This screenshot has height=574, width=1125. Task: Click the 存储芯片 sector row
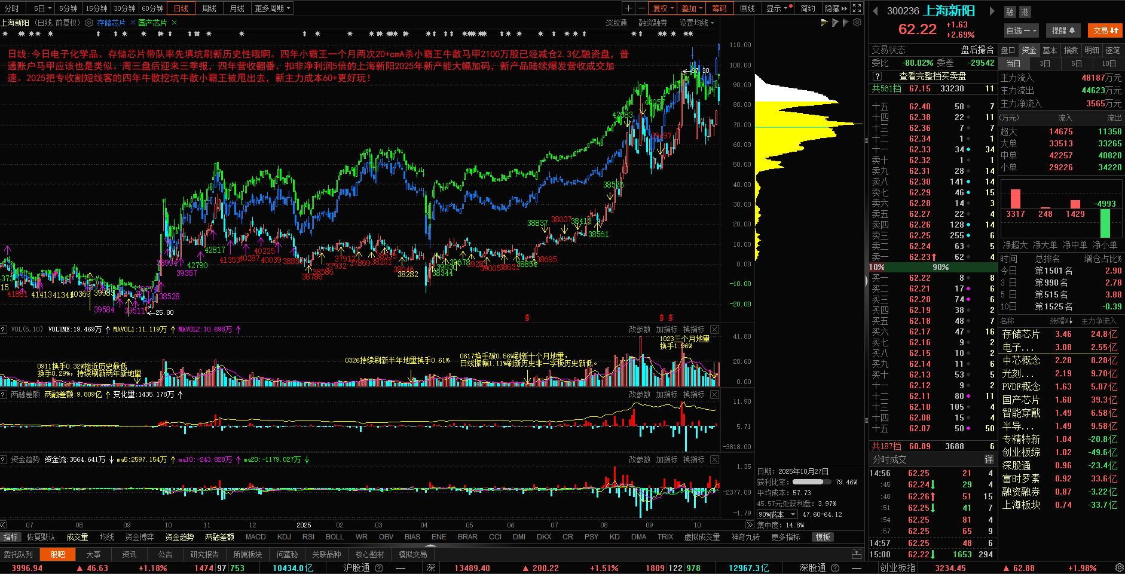(1061, 334)
